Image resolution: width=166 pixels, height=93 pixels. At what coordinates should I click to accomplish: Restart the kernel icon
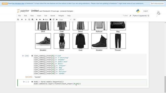tap(54, 20)
